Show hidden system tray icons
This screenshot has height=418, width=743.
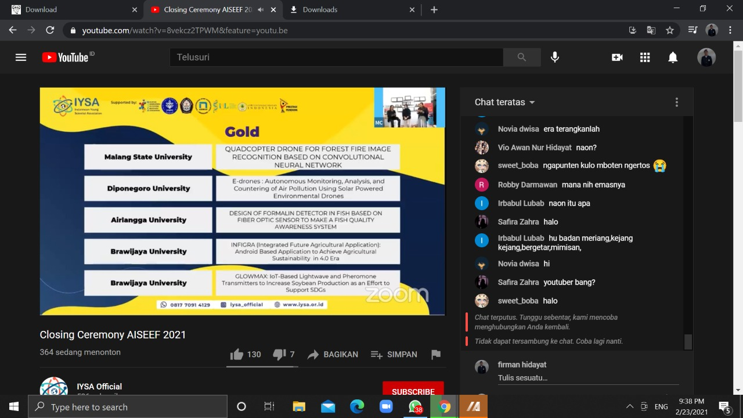[x=629, y=406]
